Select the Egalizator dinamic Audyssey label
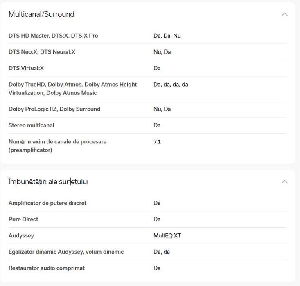300x286 pixels. tap(66, 252)
